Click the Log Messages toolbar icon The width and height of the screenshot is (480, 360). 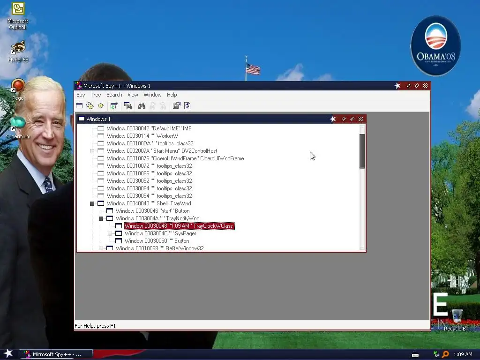point(114,106)
